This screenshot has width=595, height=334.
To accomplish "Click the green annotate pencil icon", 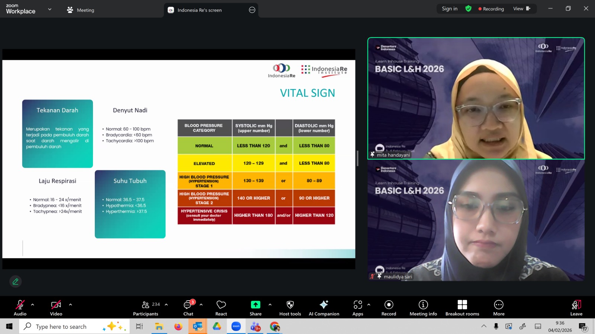I will click(x=16, y=282).
